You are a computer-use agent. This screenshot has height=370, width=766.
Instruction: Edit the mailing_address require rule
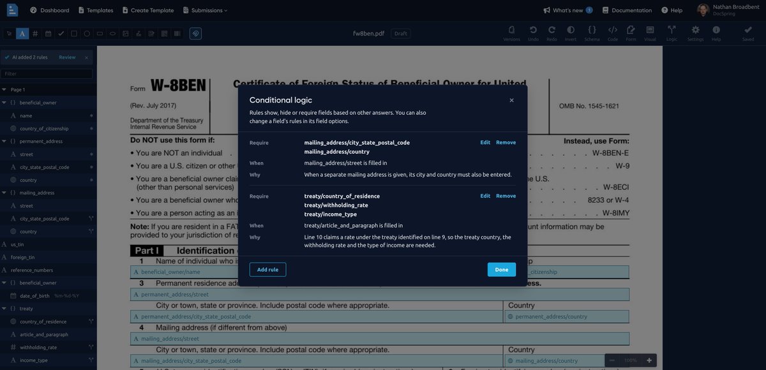[485, 142]
